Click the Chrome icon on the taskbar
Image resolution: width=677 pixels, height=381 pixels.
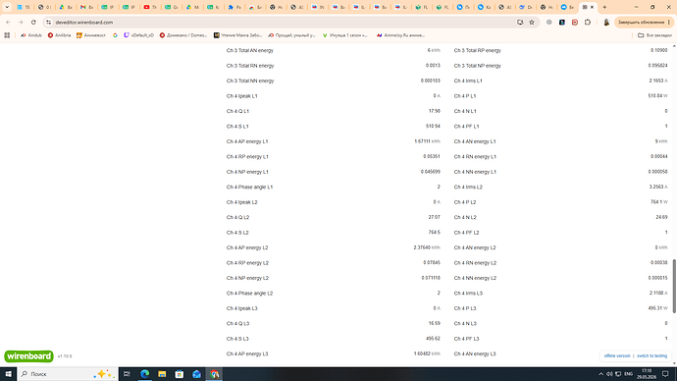point(214,374)
